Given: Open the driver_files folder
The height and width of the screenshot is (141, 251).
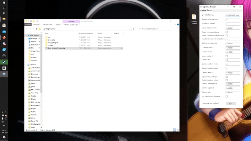Looking at the screenshot, I should click(x=51, y=40).
